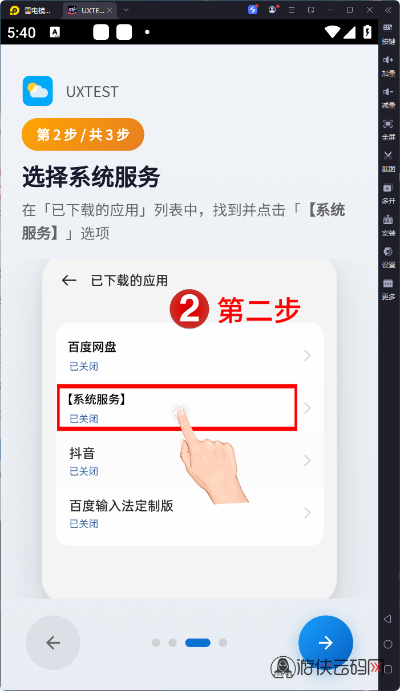The image size is (400, 691).
Task: Open the 按键 keyboard mapping tool
Action: [x=388, y=34]
